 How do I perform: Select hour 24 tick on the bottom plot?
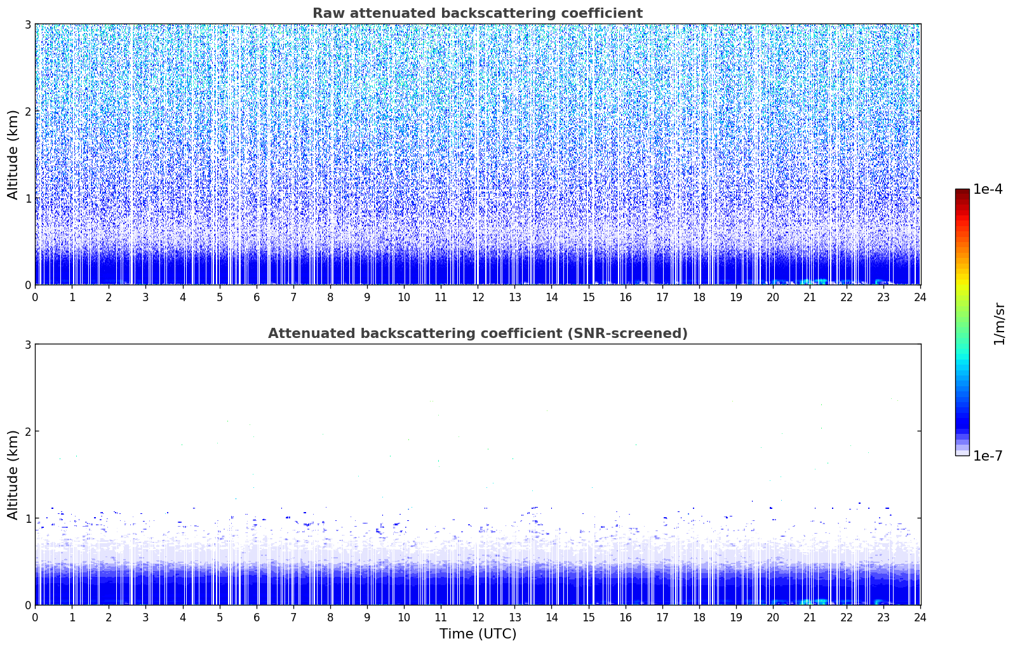tap(920, 617)
